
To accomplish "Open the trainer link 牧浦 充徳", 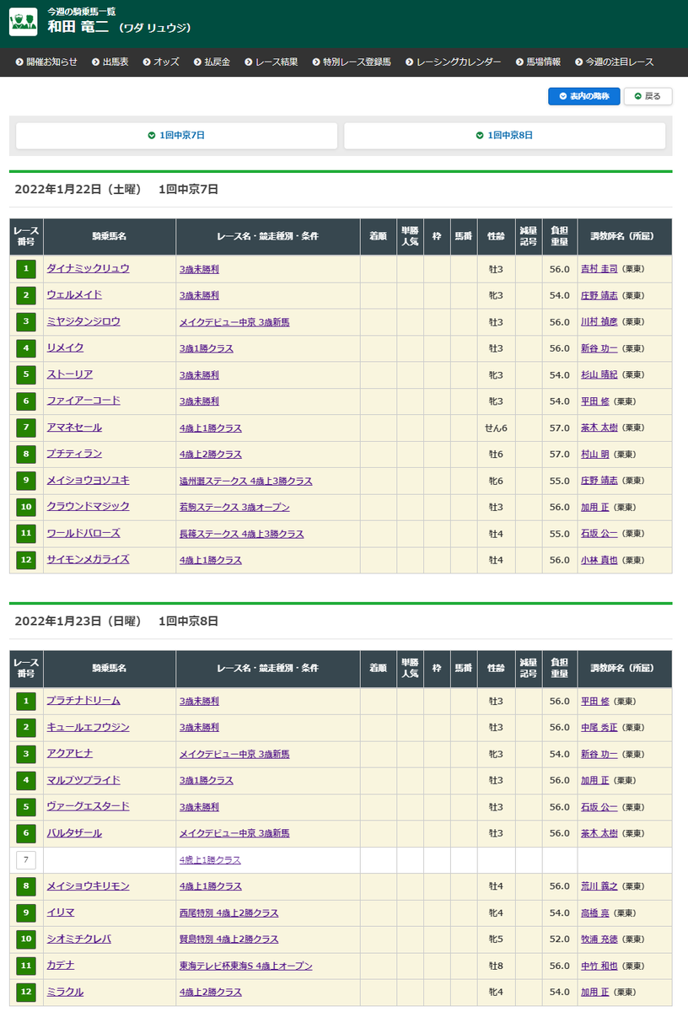I will coord(599,939).
